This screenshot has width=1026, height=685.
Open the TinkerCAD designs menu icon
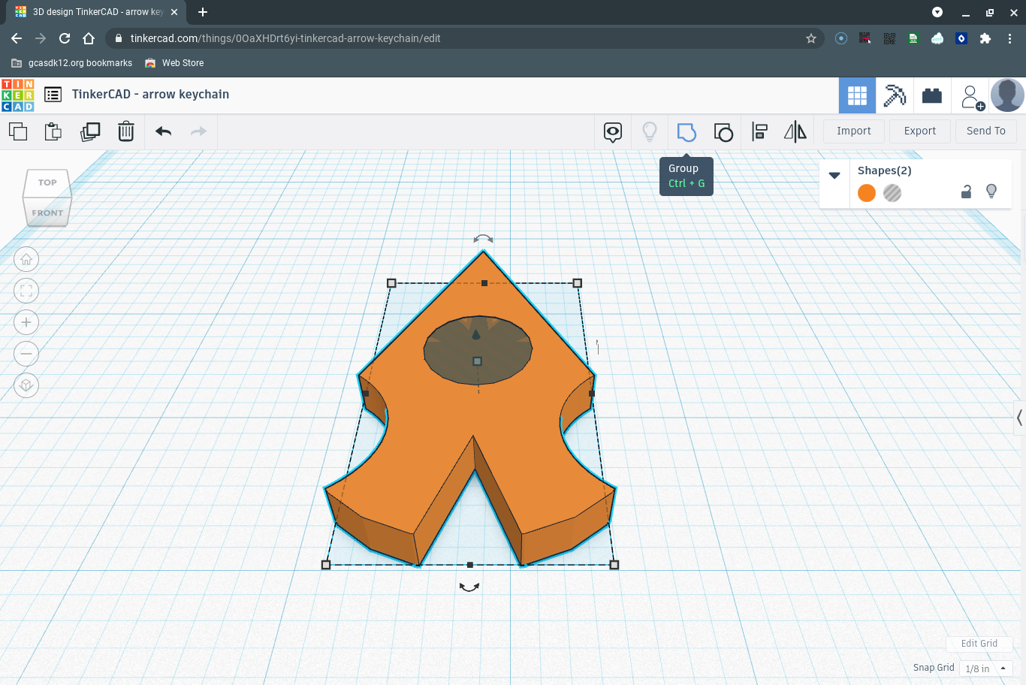click(52, 95)
